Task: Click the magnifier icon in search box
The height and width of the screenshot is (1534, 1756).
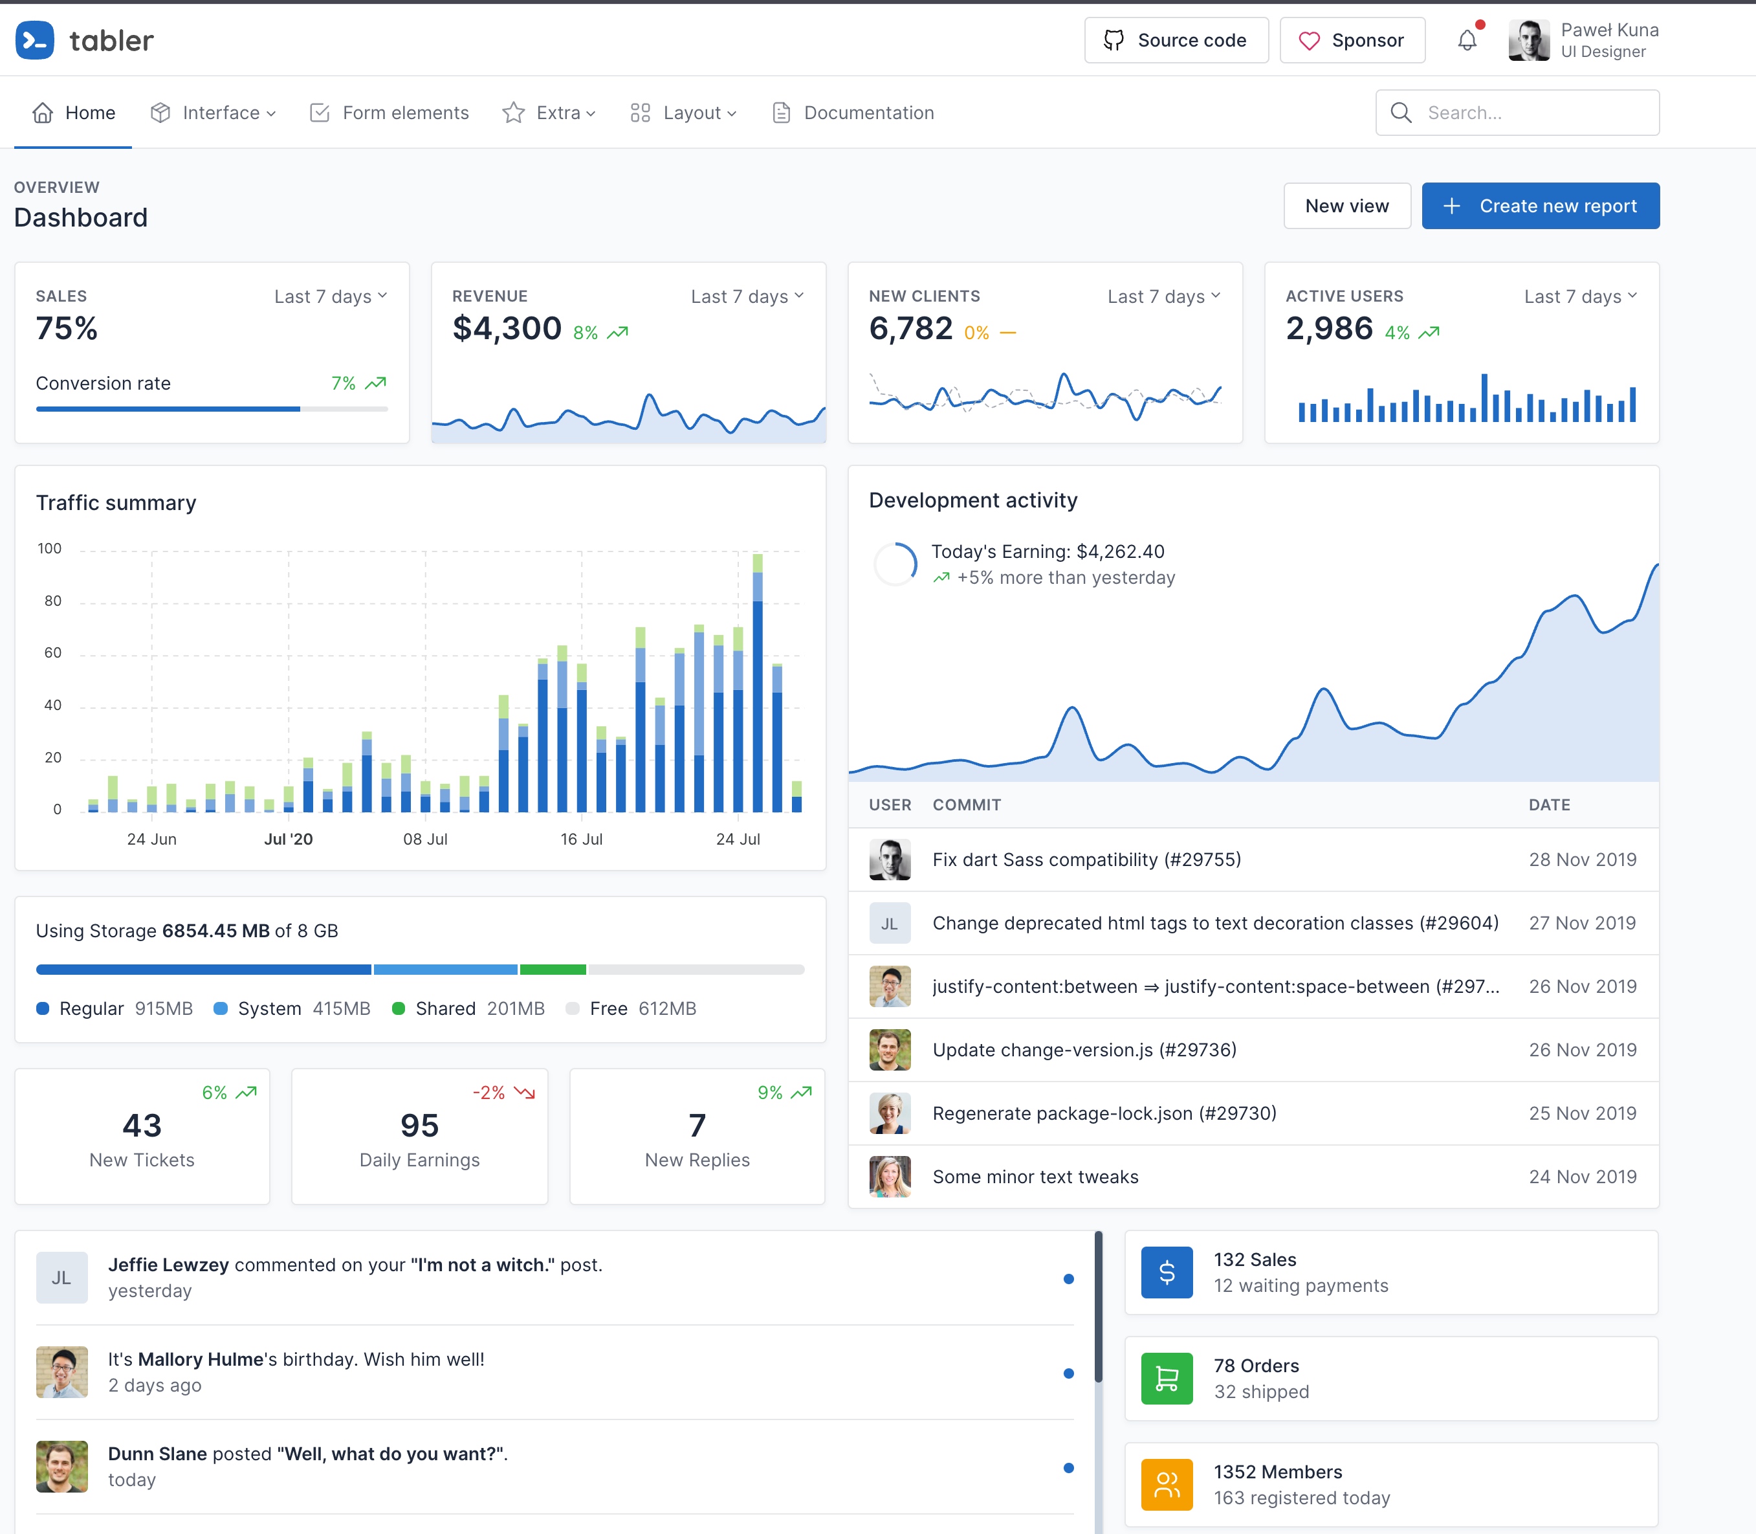Action: coord(1401,112)
